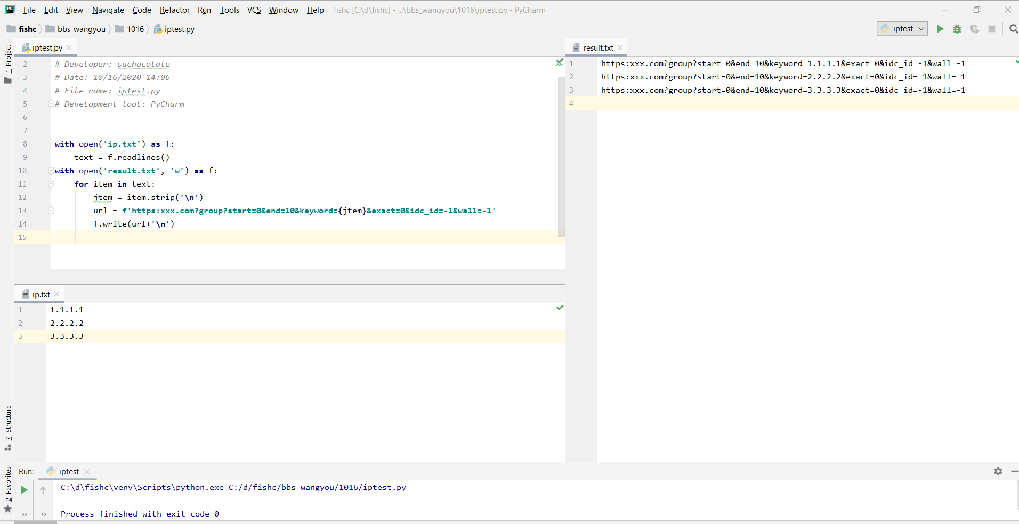
Task: Debug iptest with the bug icon
Action: (957, 29)
